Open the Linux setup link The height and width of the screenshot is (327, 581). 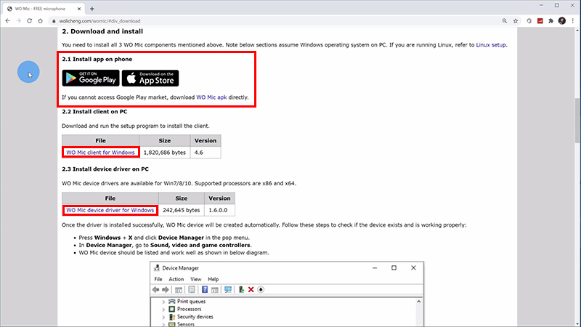click(491, 45)
